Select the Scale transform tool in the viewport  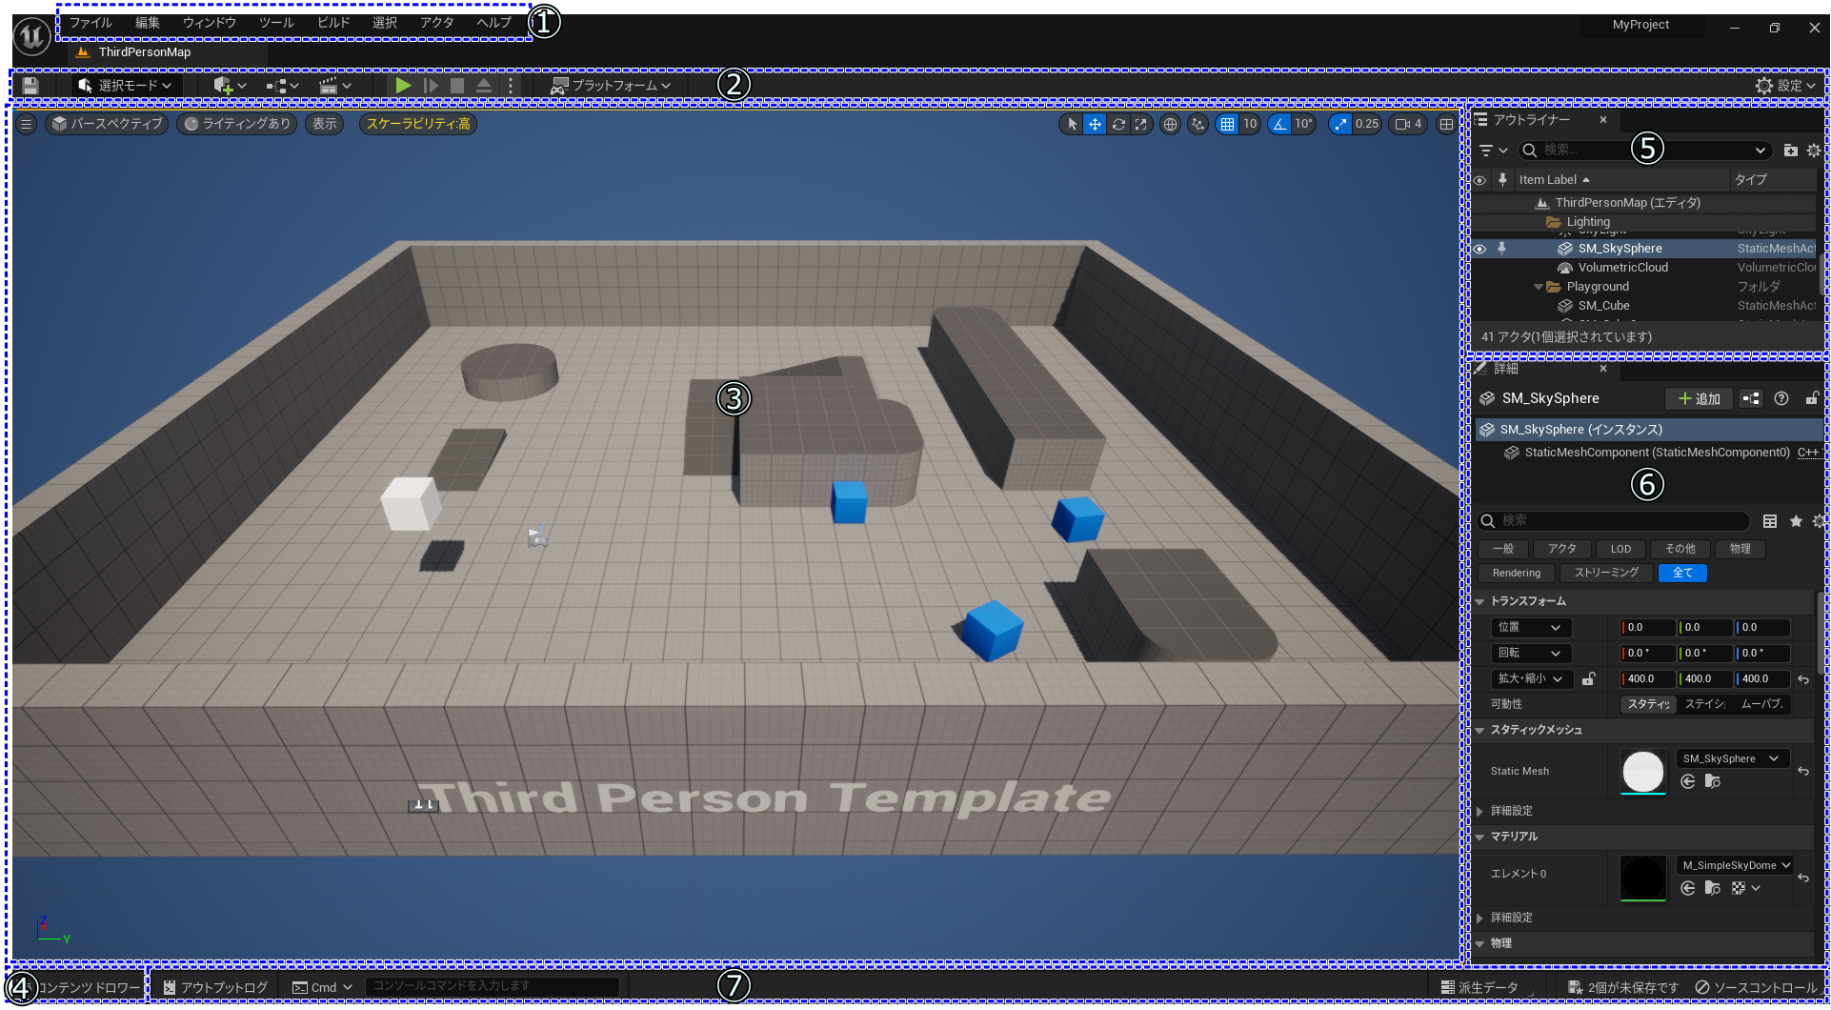tap(1140, 124)
